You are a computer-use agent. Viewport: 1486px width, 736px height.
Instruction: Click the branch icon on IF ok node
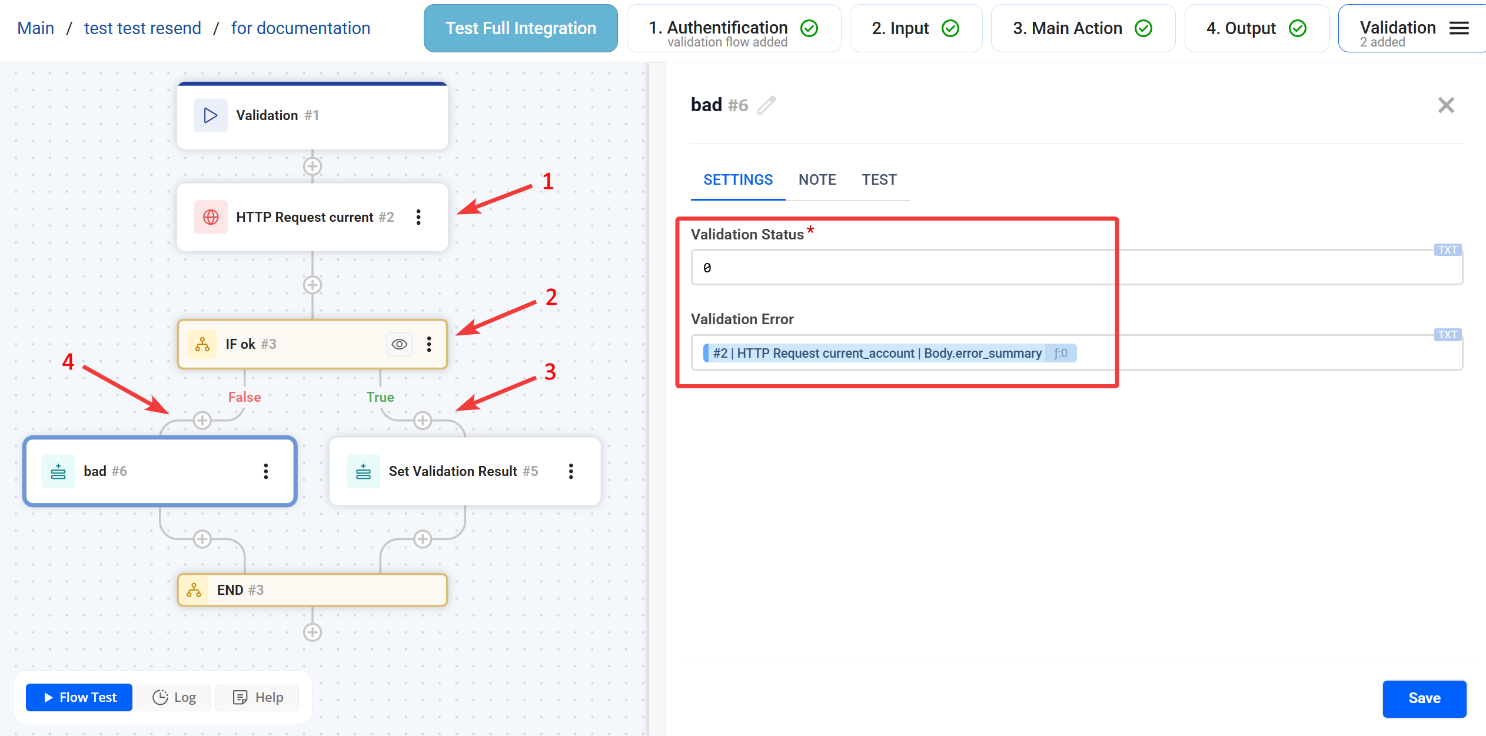coord(202,344)
